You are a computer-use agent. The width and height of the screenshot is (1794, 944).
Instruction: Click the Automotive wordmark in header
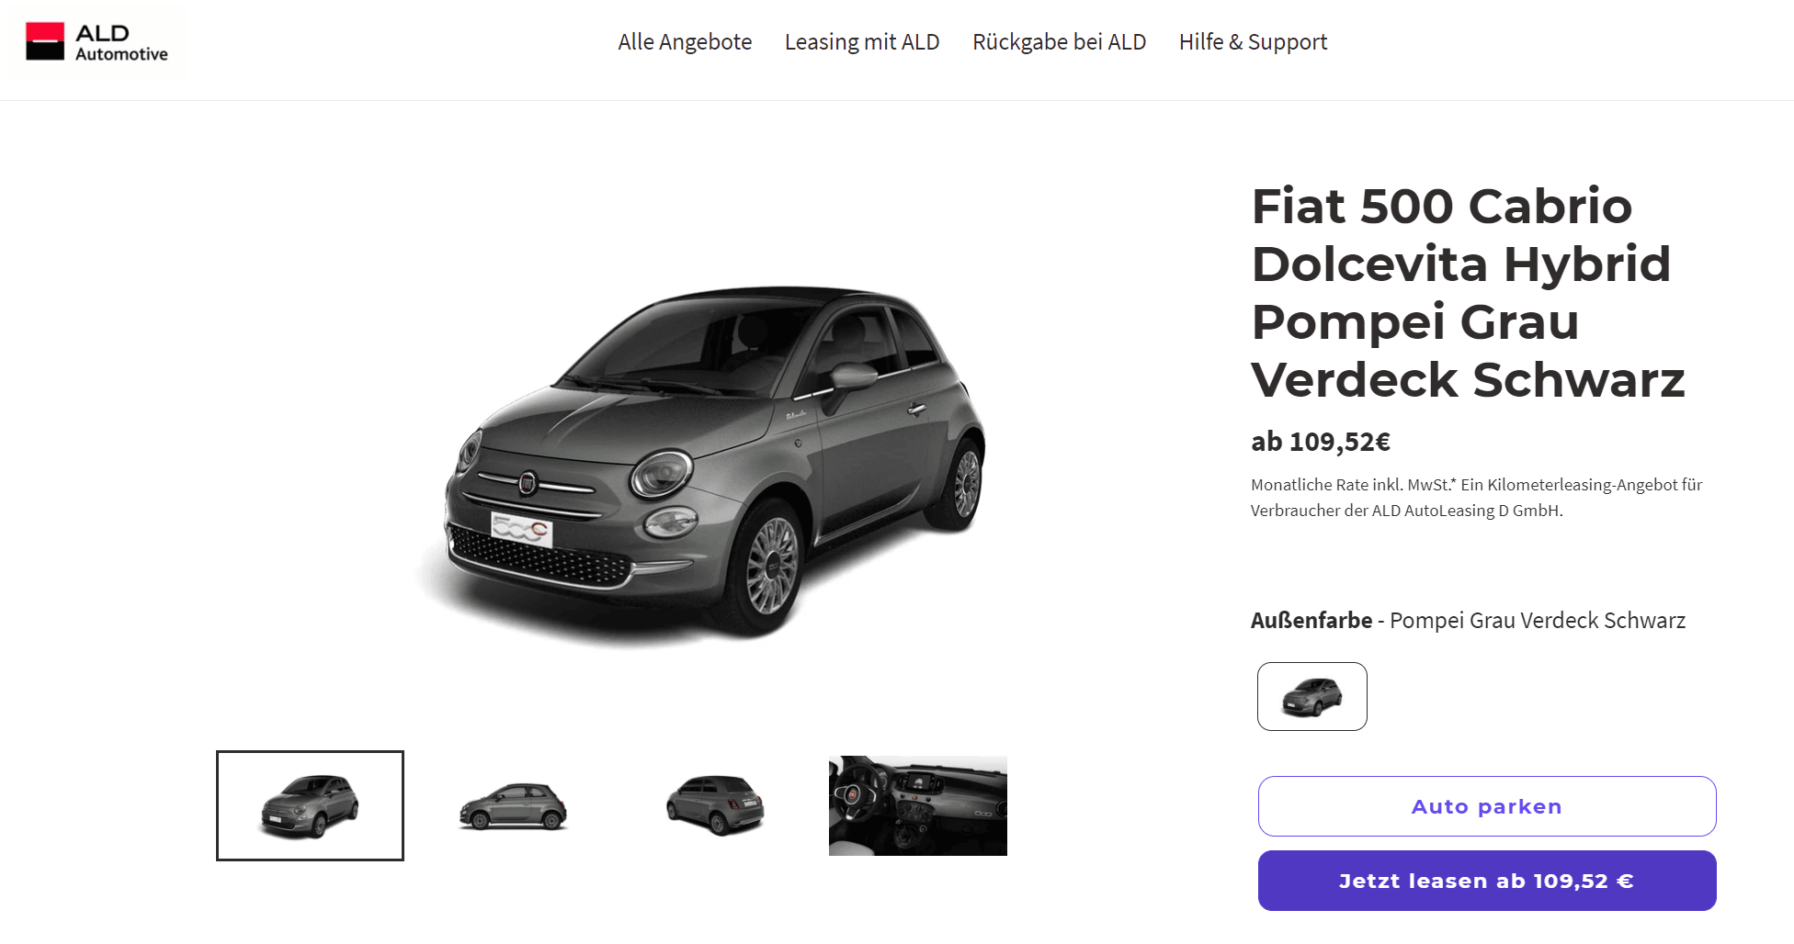click(x=121, y=54)
